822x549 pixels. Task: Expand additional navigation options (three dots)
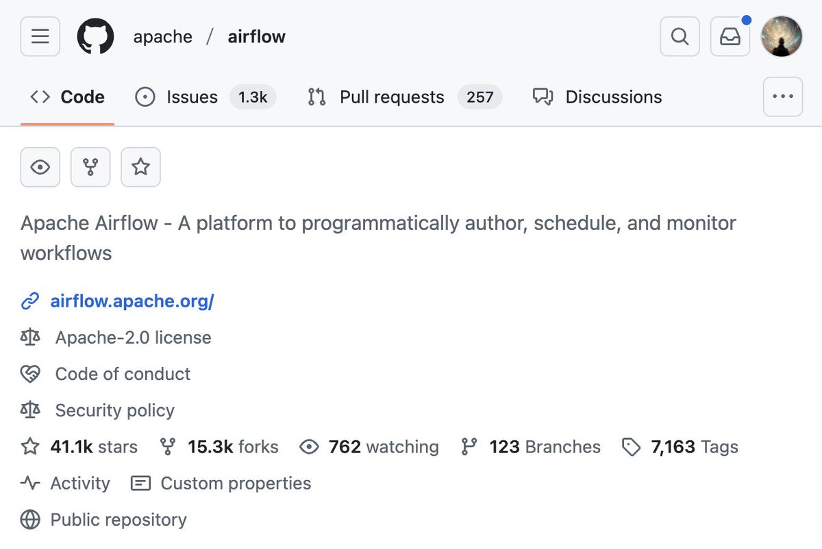[783, 97]
